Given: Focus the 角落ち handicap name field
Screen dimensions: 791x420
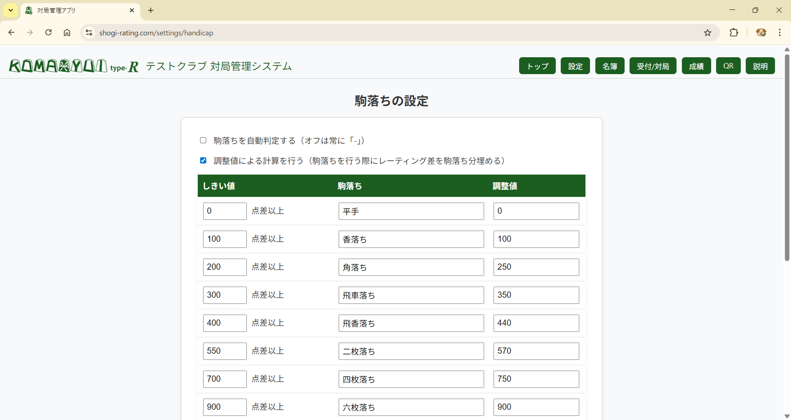Looking at the screenshot, I should tap(411, 267).
